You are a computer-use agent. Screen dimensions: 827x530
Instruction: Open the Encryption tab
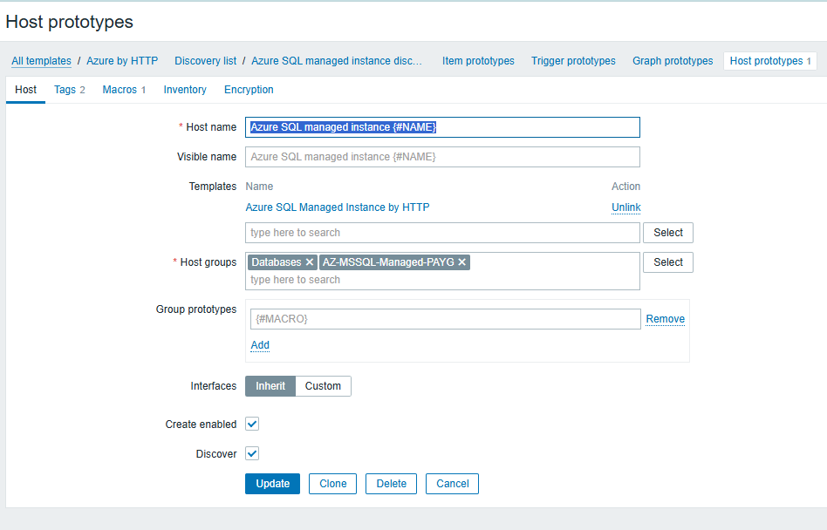point(249,90)
